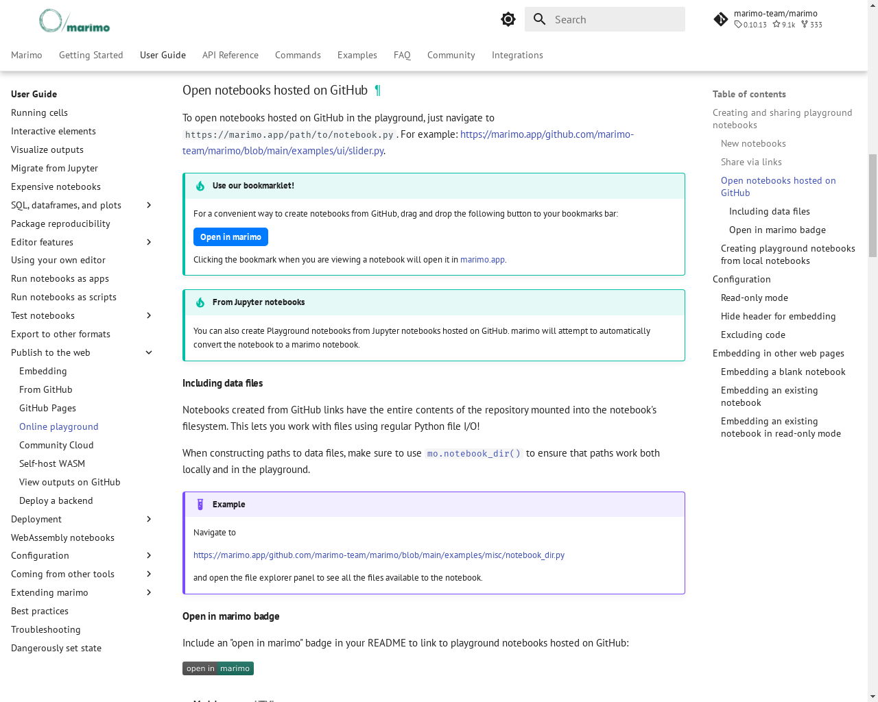Open Community Cloud page
The width and height of the screenshot is (878, 702).
point(56,445)
